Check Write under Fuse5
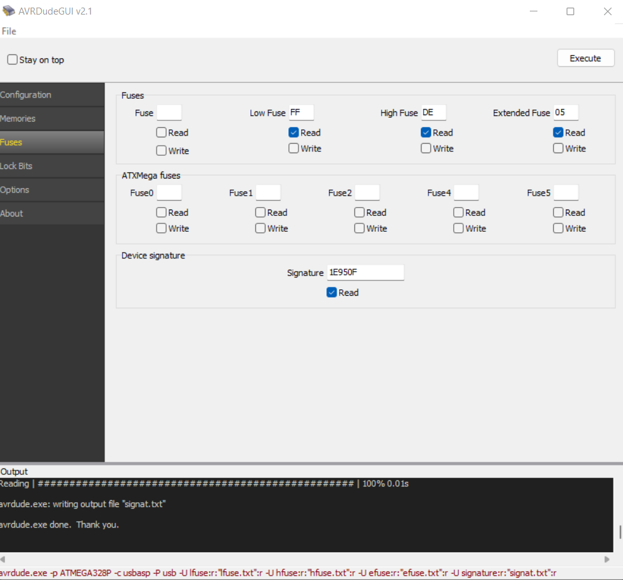The width and height of the screenshot is (623, 580). pyautogui.click(x=558, y=229)
